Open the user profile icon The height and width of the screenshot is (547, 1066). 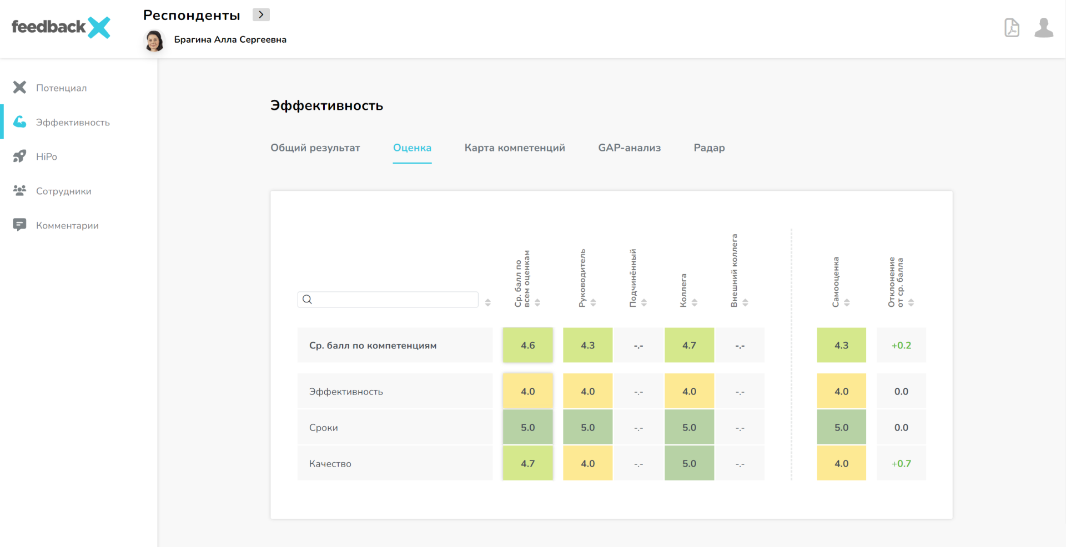[x=1043, y=27]
